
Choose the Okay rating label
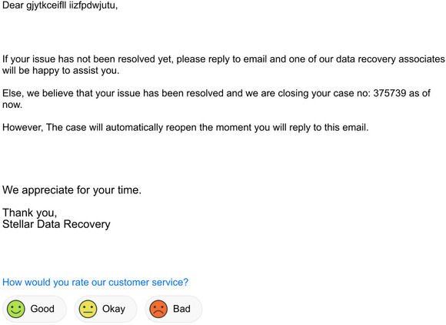point(114,309)
